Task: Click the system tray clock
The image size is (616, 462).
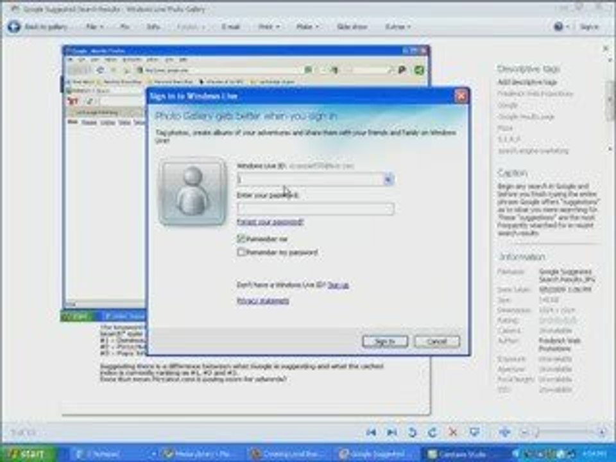Action: pos(594,454)
